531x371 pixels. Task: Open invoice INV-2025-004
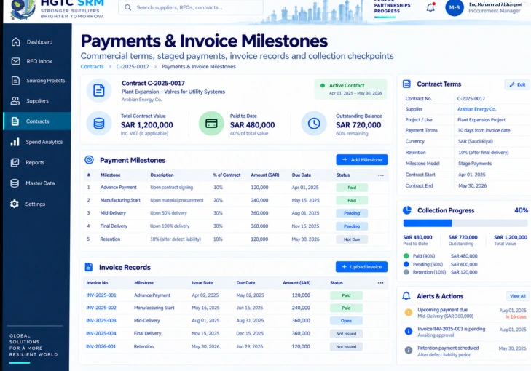pyautogui.click(x=101, y=333)
